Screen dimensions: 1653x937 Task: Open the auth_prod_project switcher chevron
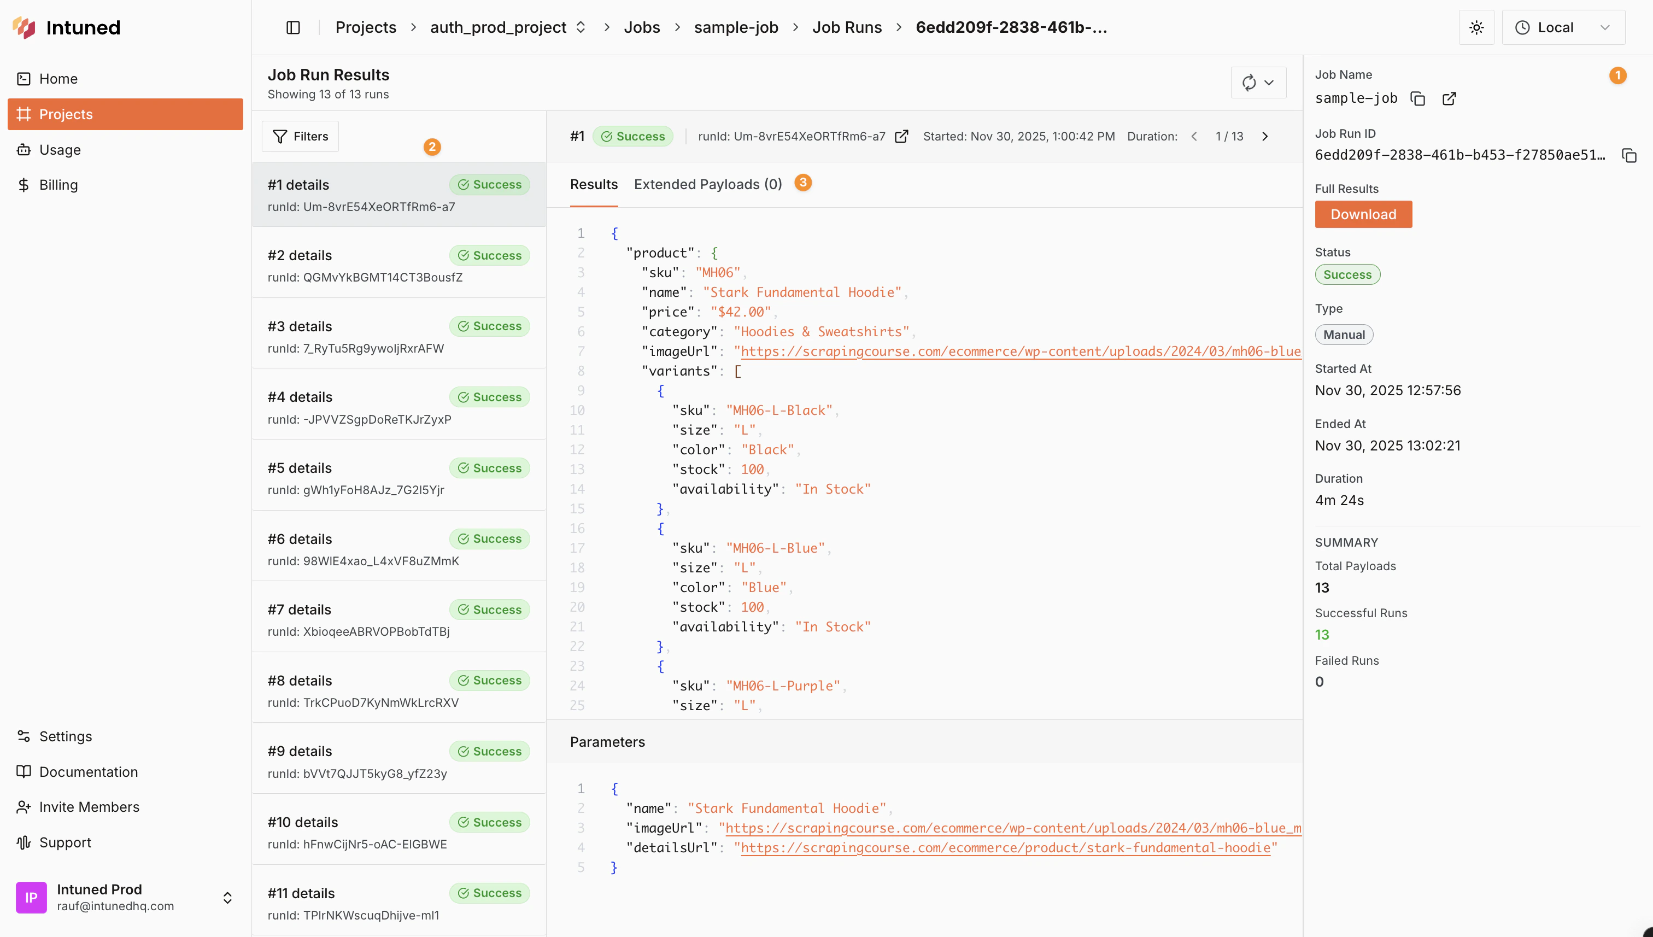point(581,27)
